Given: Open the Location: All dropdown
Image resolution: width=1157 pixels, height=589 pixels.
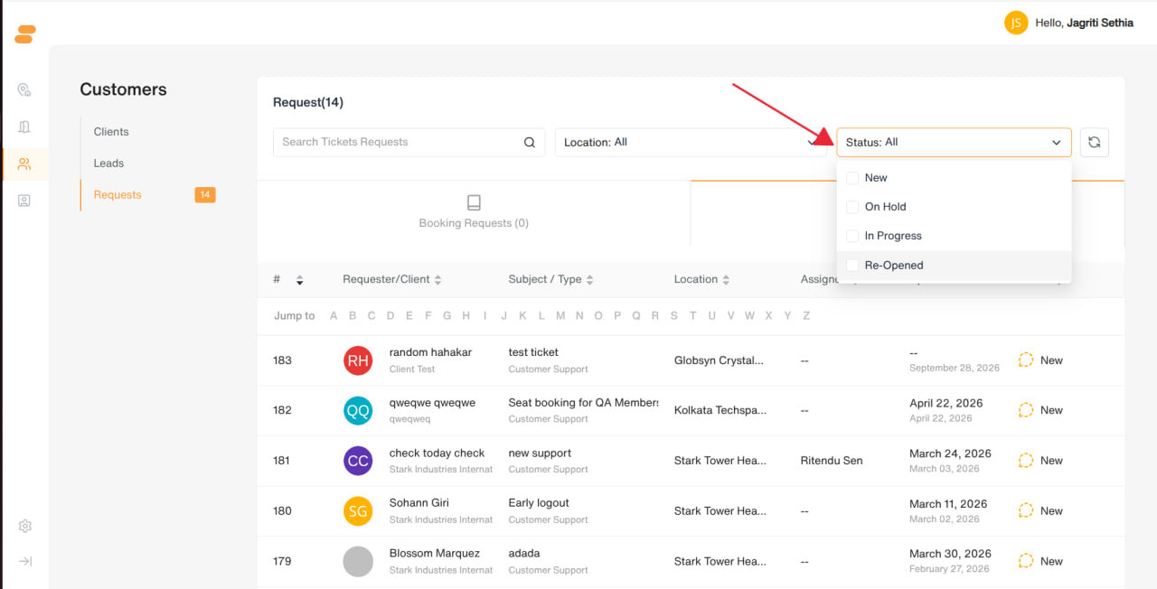Looking at the screenshot, I should tap(691, 142).
